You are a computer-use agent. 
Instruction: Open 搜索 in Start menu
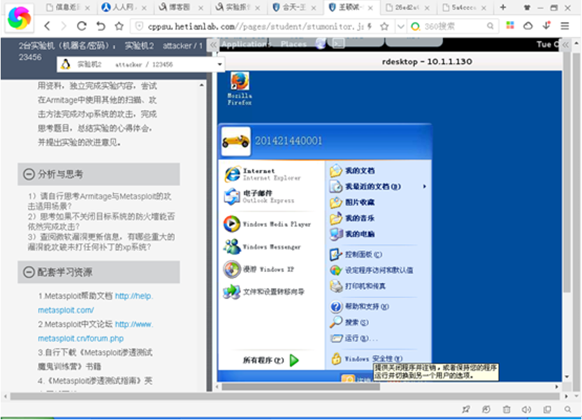349,322
